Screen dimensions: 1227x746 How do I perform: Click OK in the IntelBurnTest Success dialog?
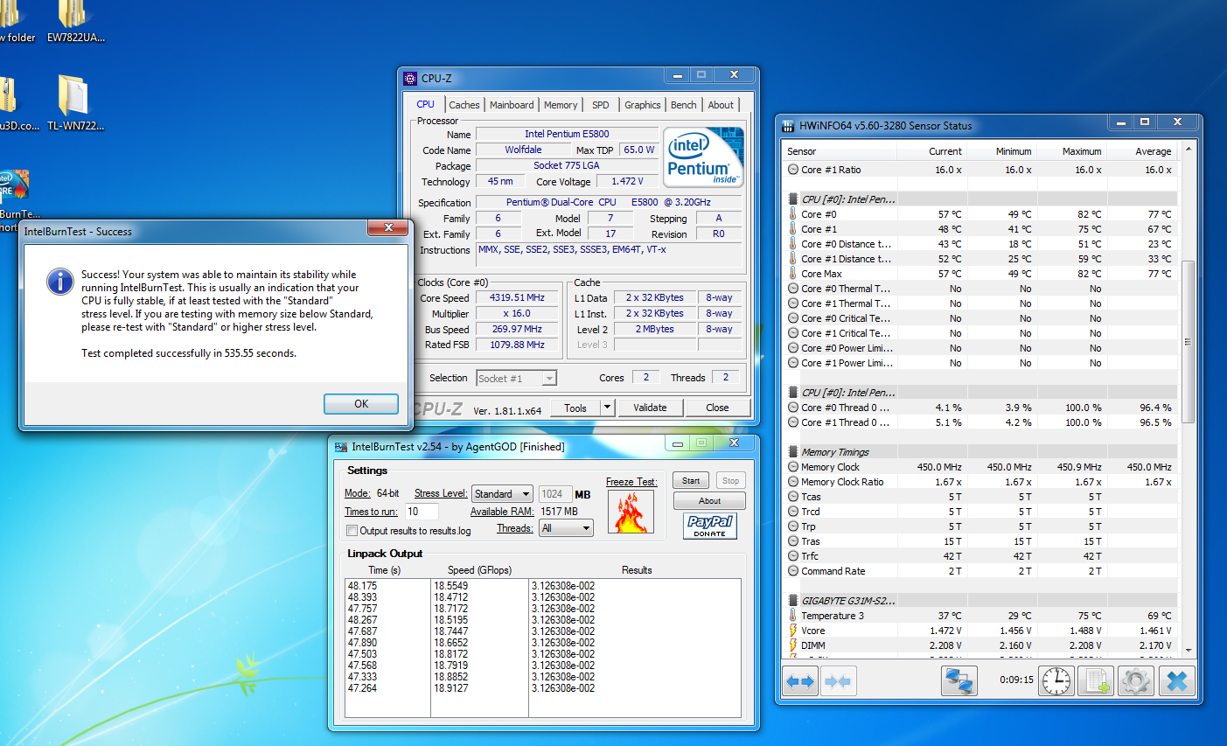click(361, 404)
